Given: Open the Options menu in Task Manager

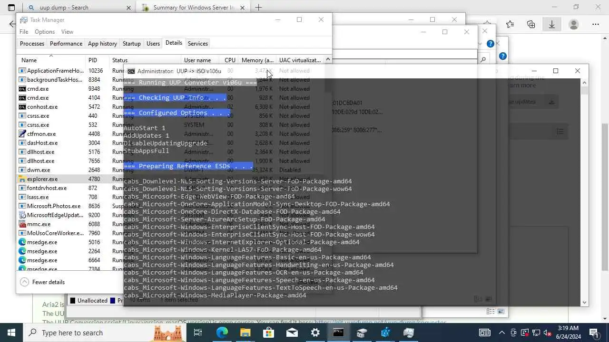Looking at the screenshot, I should pos(45,32).
